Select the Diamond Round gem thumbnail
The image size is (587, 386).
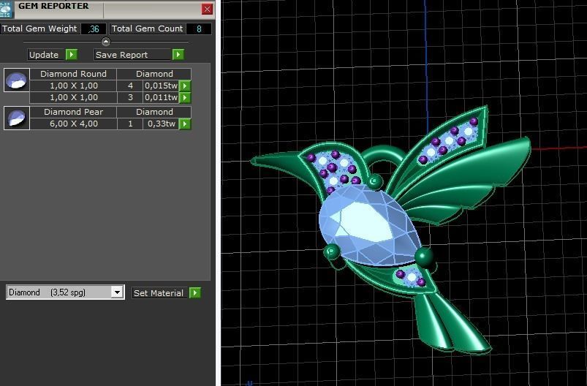click(17, 80)
